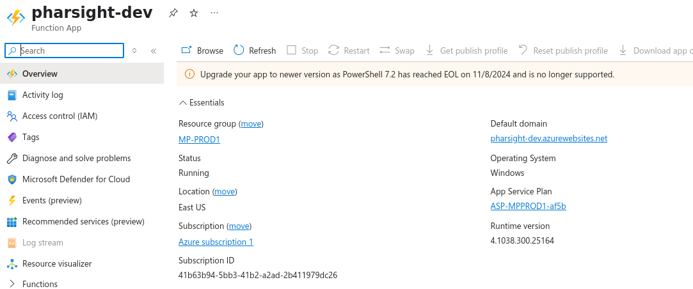Screen dimensions: 693x289
Task: Open Events (preview) section
Action: (52, 200)
